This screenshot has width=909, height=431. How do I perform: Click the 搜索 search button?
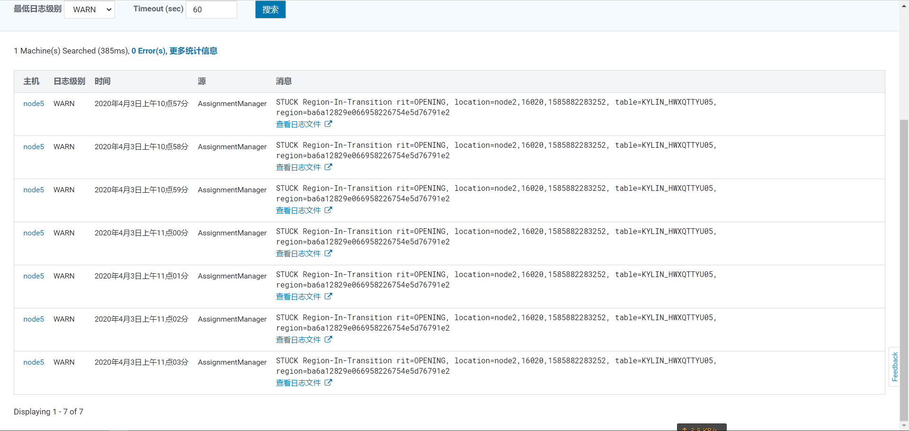tap(270, 9)
